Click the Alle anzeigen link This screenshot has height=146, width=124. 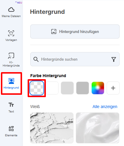[105, 107]
